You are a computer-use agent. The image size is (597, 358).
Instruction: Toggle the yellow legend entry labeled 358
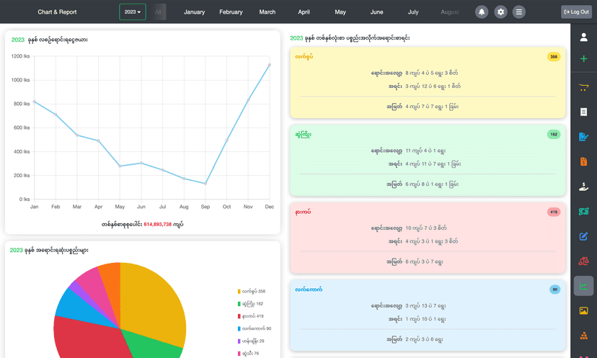tap(252, 292)
